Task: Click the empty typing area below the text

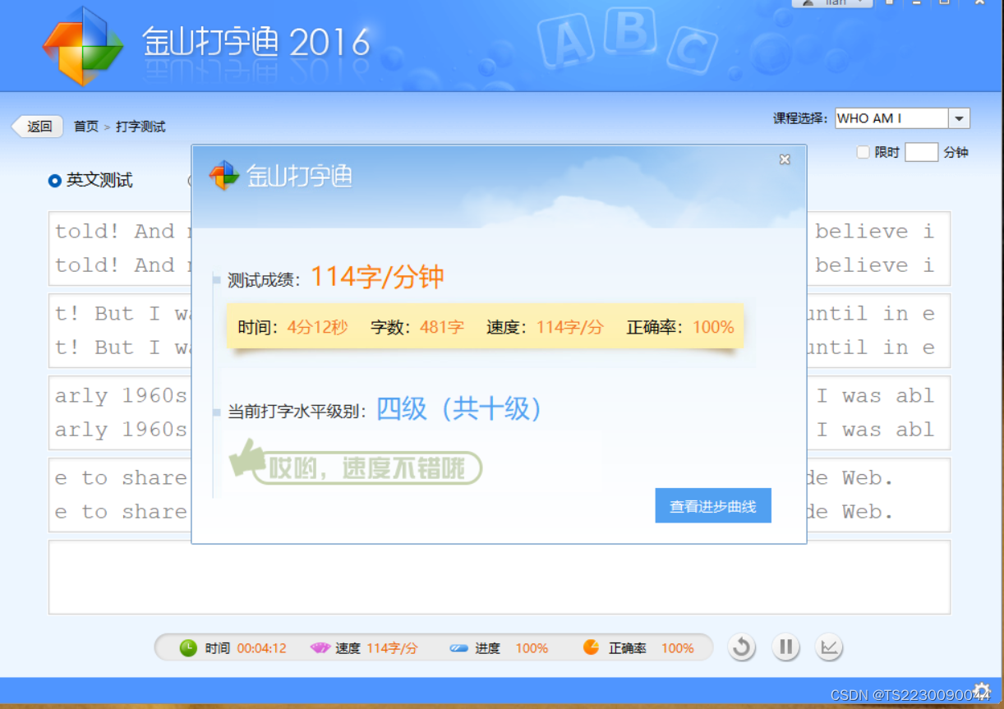Action: tap(500, 577)
